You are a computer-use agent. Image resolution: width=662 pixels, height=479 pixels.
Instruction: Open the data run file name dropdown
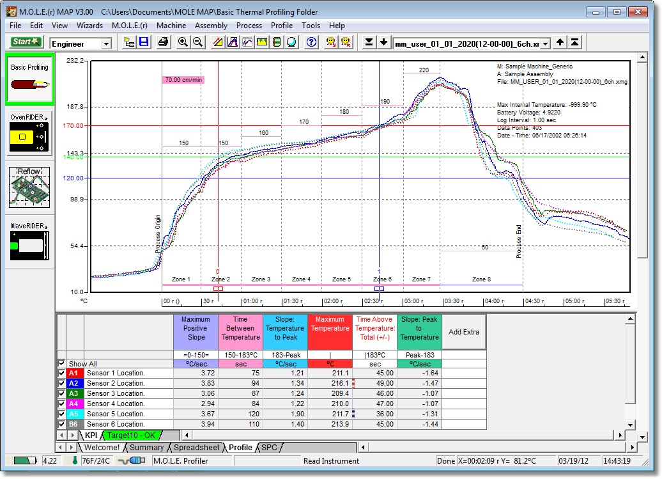coord(546,43)
